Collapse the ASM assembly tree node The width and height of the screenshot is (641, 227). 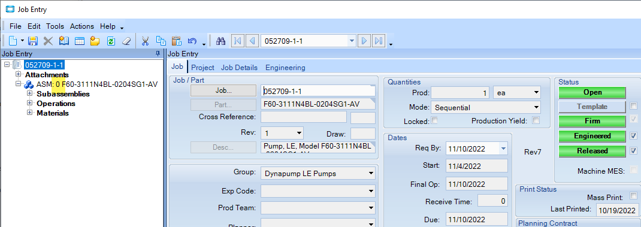coord(19,84)
